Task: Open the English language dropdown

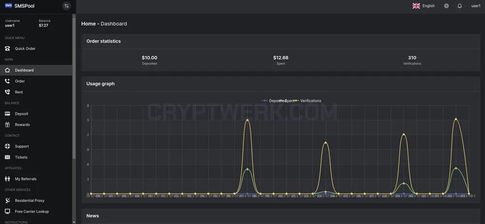Action: (428, 6)
